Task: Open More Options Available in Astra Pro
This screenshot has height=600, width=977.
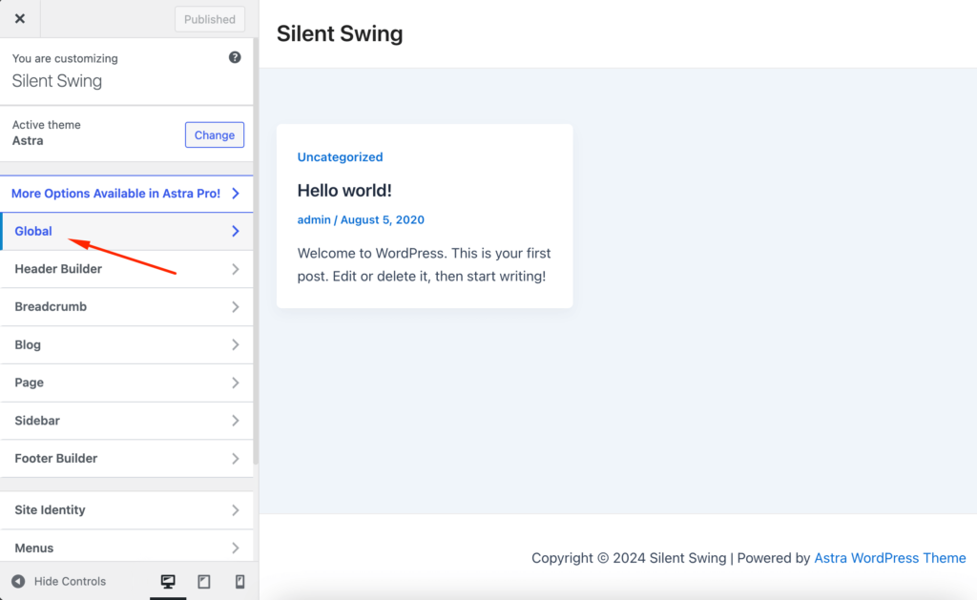Action: [x=127, y=194]
